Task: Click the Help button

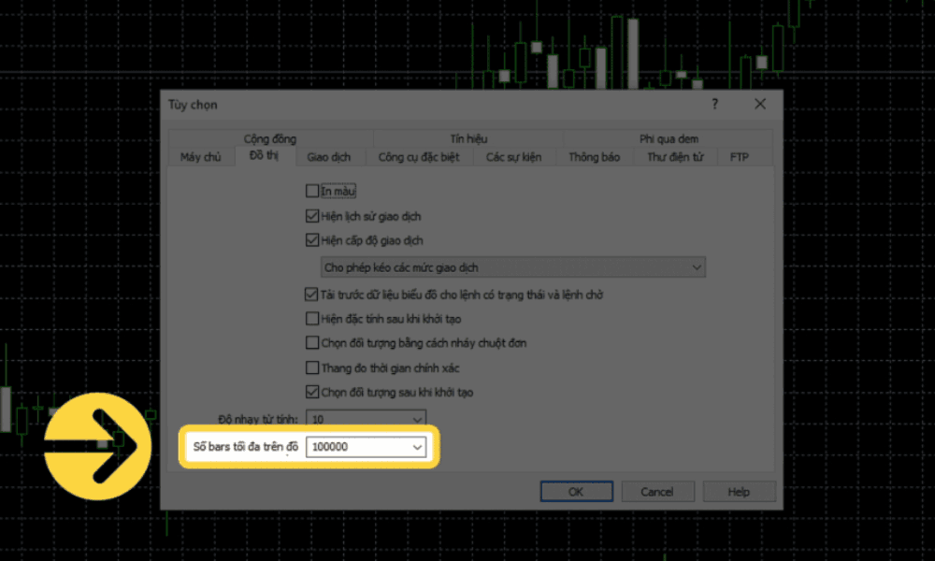Action: tap(738, 492)
